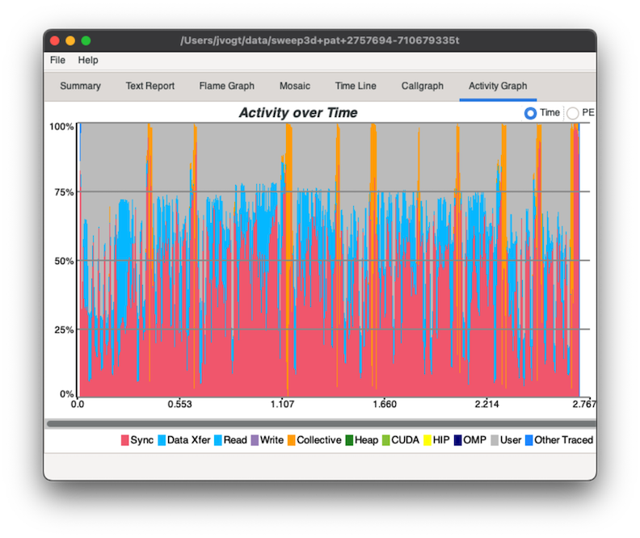Open the Callgraph tab
The height and width of the screenshot is (538, 640).
[423, 86]
